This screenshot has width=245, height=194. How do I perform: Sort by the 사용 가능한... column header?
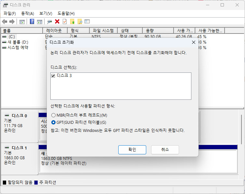(210, 31)
